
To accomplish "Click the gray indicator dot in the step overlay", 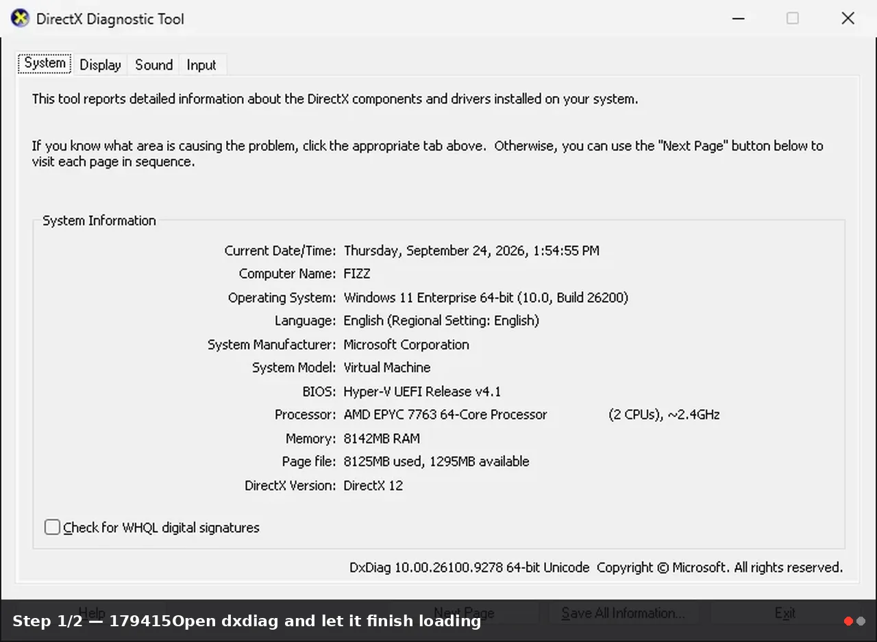I will 861,621.
